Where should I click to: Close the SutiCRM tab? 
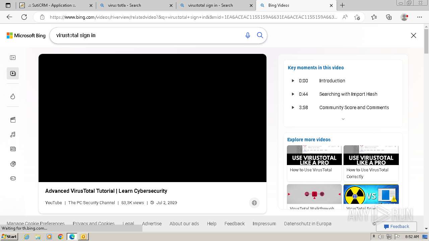coord(91,5)
